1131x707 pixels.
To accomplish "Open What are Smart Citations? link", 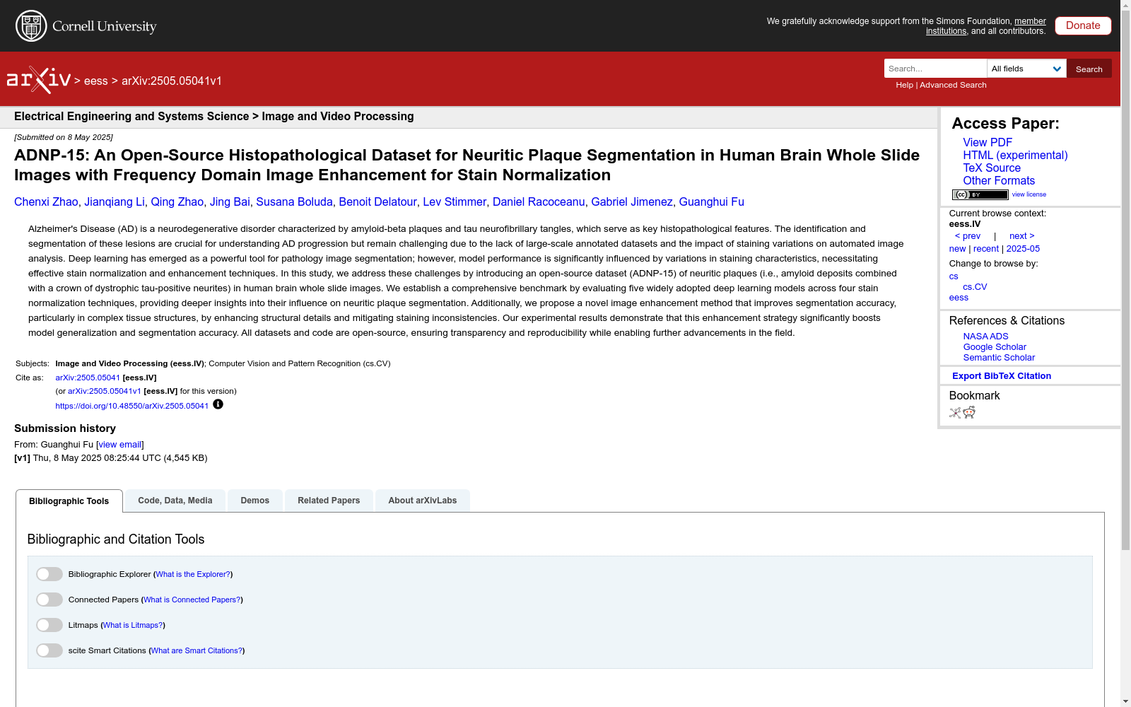I will pyautogui.click(x=197, y=650).
